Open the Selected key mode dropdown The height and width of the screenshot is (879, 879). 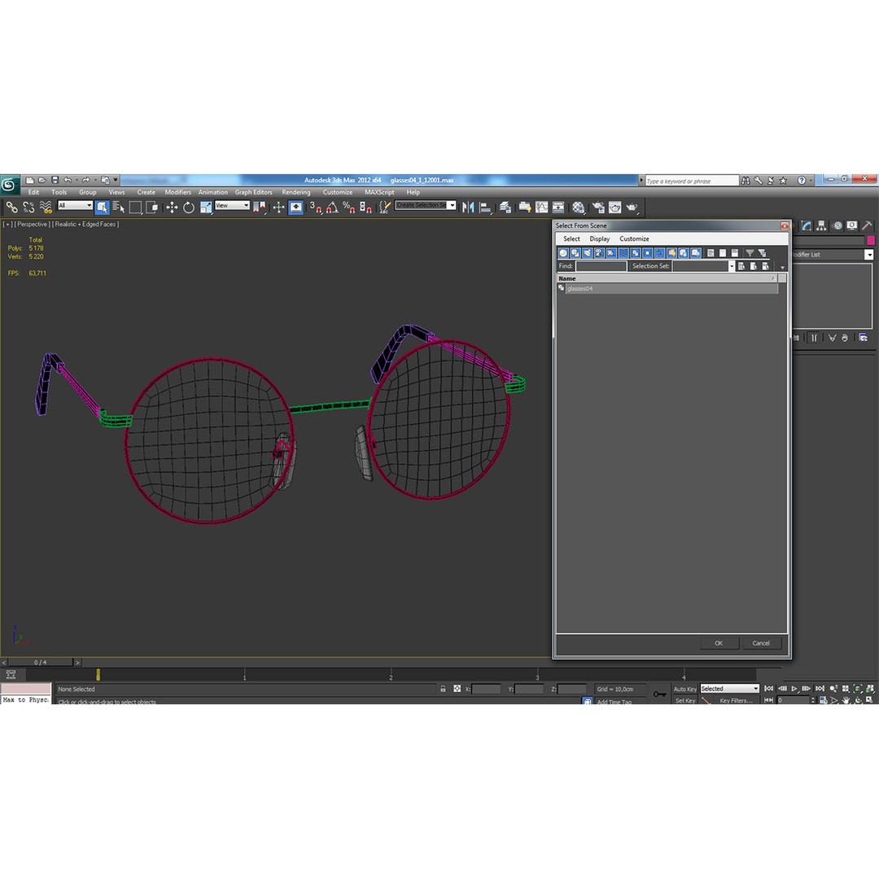pos(729,689)
